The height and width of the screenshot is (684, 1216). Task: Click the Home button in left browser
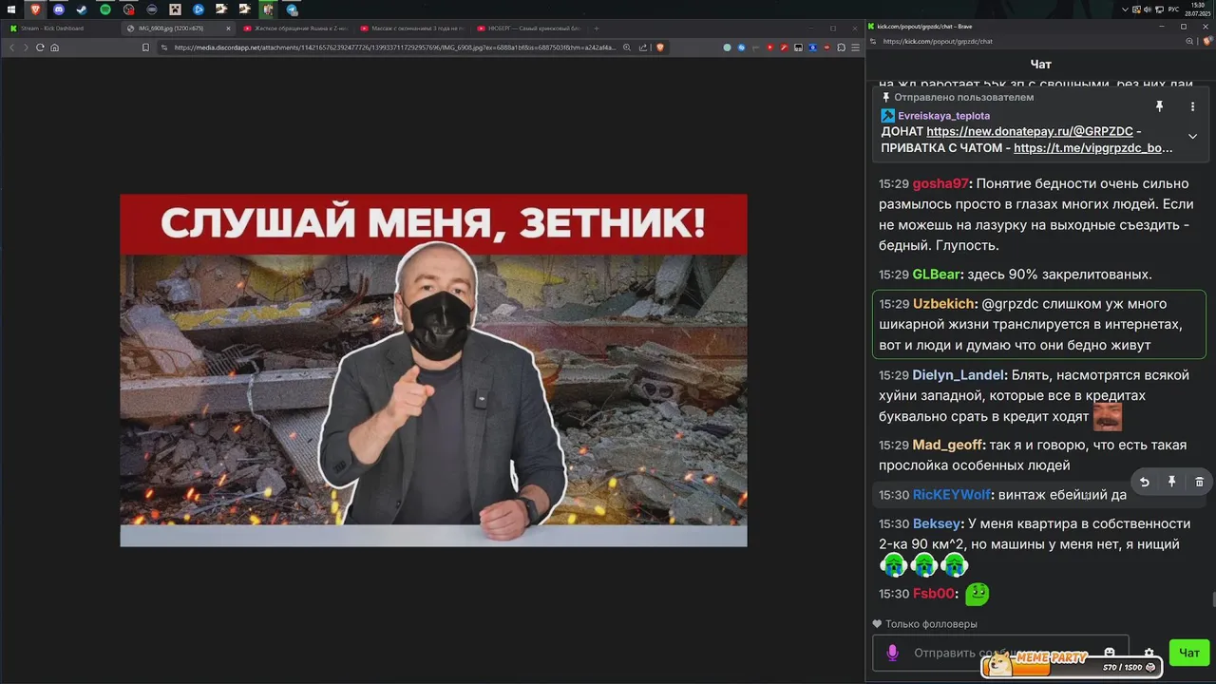54,47
